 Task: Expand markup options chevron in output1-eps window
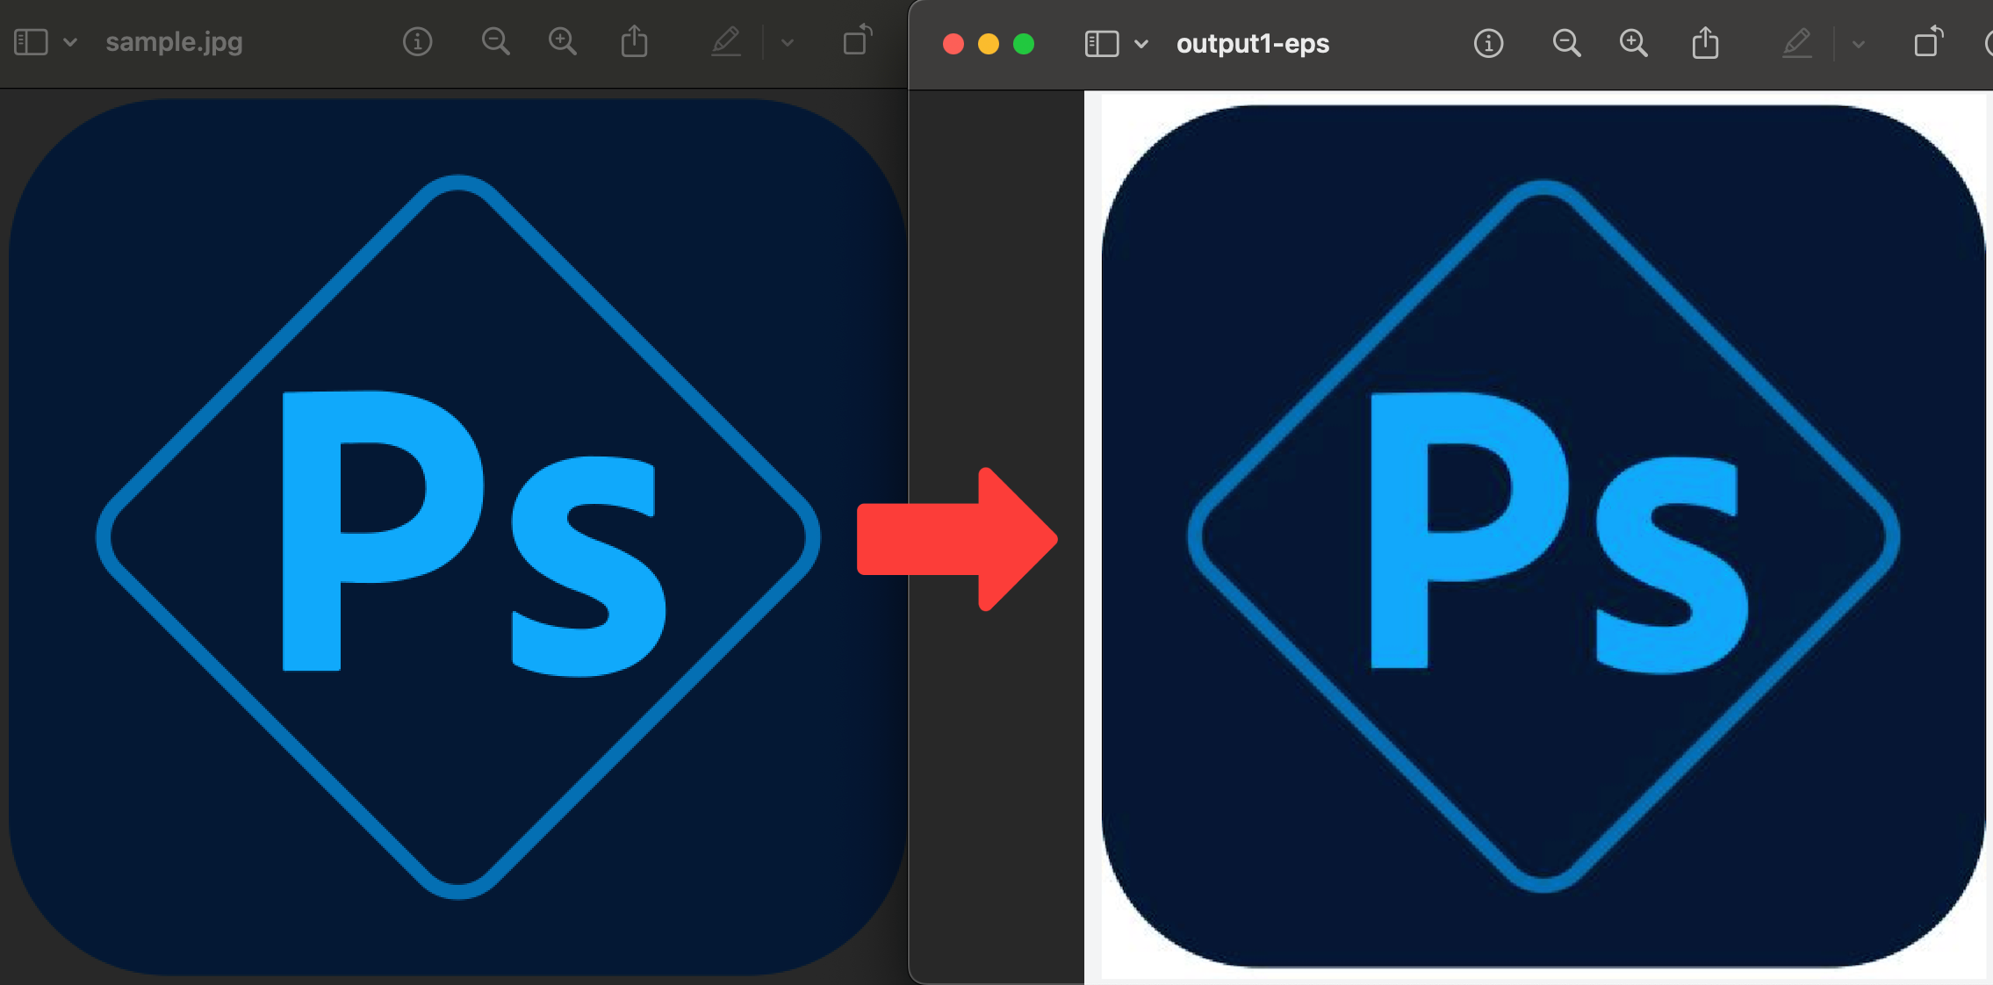1859,44
